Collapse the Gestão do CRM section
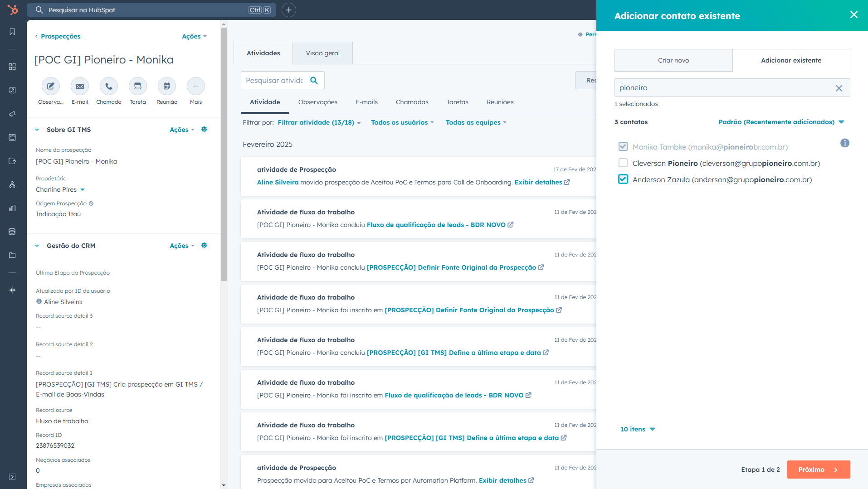Screen dimensions: 868x489 [x=37, y=246]
